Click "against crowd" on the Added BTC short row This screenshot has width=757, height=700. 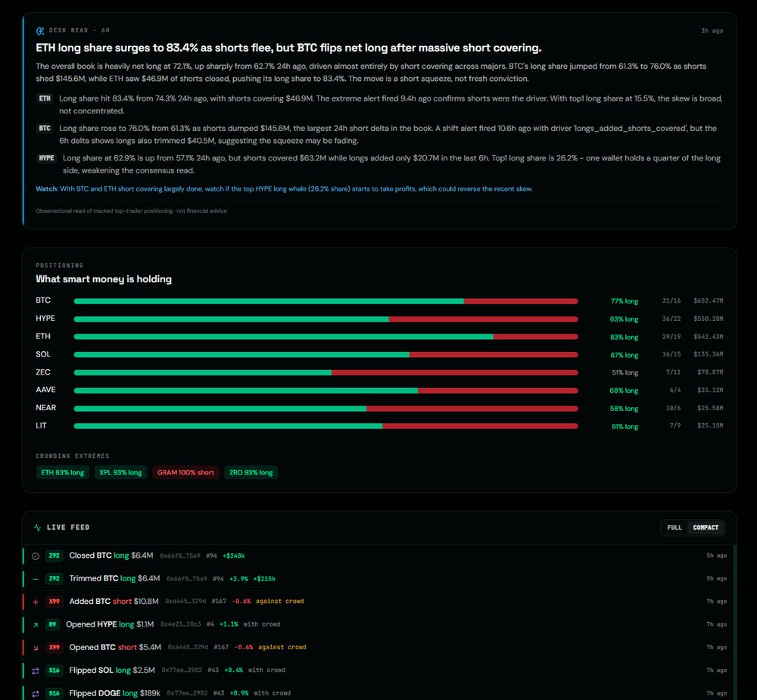pos(279,602)
